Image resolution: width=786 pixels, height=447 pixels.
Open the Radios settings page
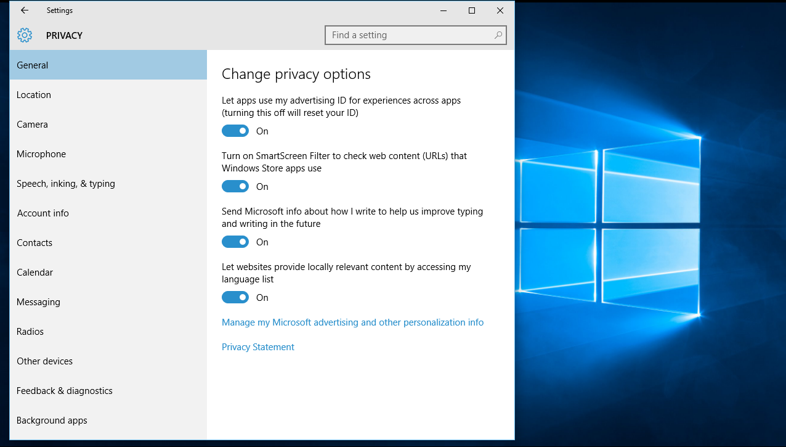(x=30, y=331)
